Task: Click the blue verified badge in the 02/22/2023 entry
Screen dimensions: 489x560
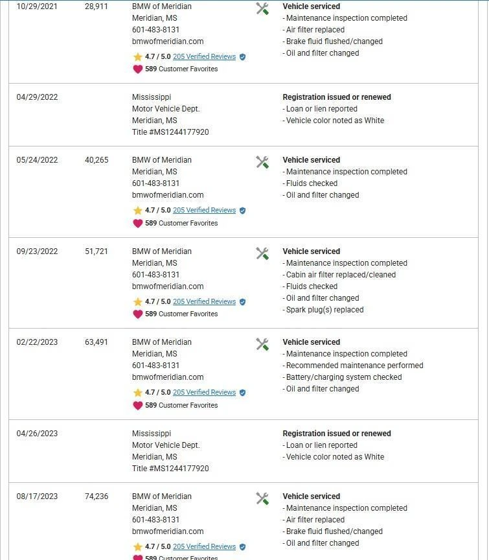Action: (243, 393)
